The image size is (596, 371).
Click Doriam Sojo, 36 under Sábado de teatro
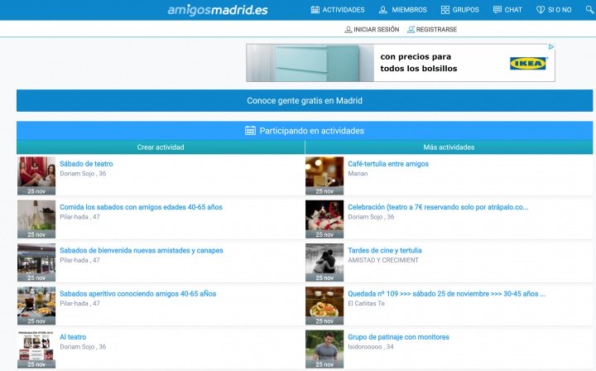coord(83,174)
